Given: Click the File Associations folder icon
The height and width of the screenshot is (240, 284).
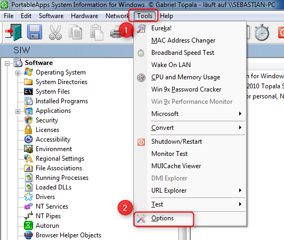Looking at the screenshot, I should coord(28,168).
